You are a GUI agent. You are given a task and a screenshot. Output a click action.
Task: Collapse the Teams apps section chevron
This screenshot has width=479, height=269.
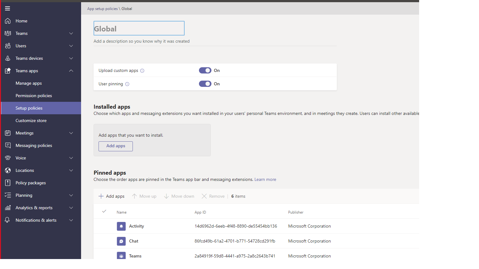point(71,71)
